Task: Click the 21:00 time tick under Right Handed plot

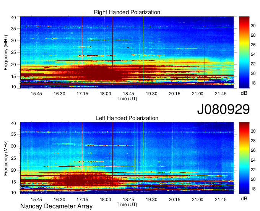Action: click(x=198, y=94)
